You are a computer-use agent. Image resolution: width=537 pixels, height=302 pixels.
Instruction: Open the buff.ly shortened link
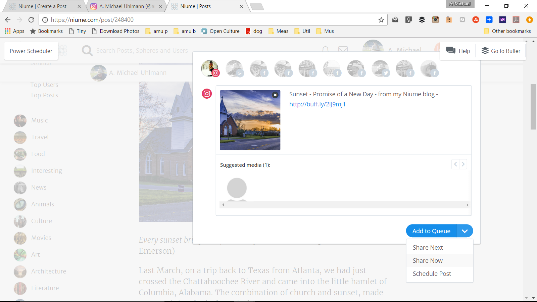tap(316, 104)
